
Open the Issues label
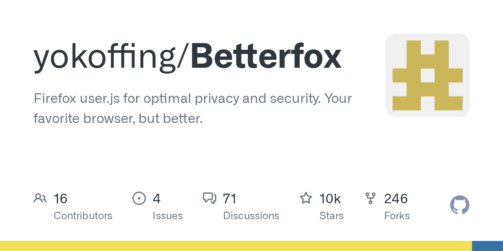tap(167, 216)
